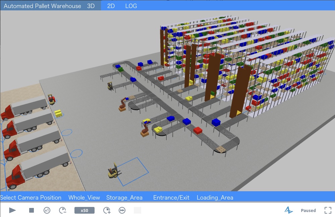Select the Storage_Area camera position
The image size is (335, 217).
click(x=124, y=198)
